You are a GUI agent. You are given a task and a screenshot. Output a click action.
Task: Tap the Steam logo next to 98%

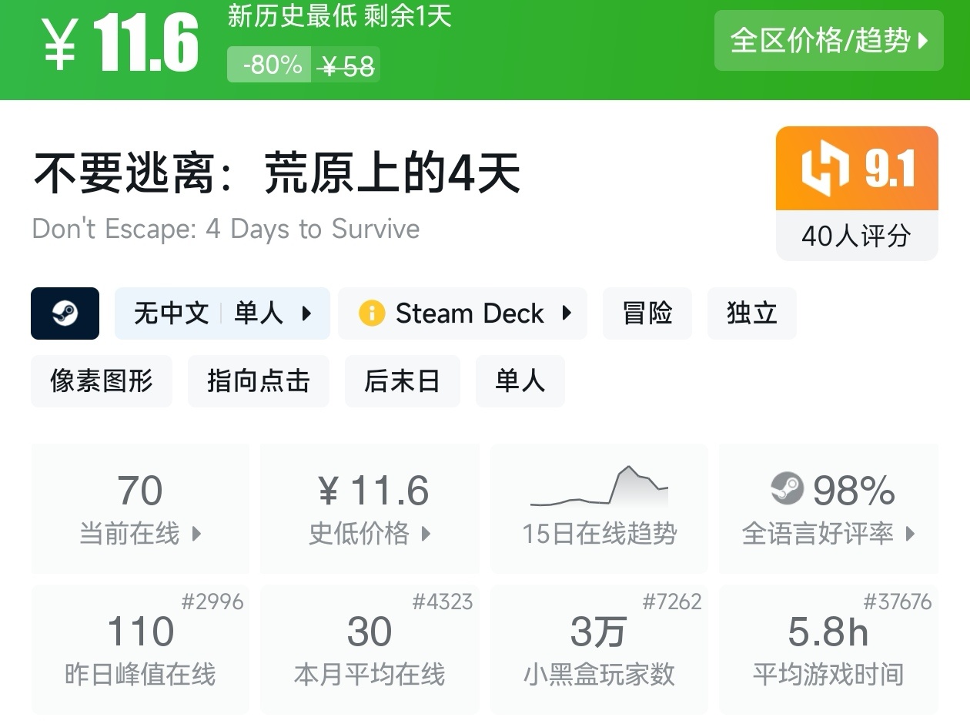(x=787, y=489)
